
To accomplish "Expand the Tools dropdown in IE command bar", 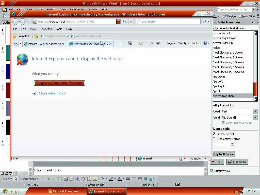I will click(196, 43).
